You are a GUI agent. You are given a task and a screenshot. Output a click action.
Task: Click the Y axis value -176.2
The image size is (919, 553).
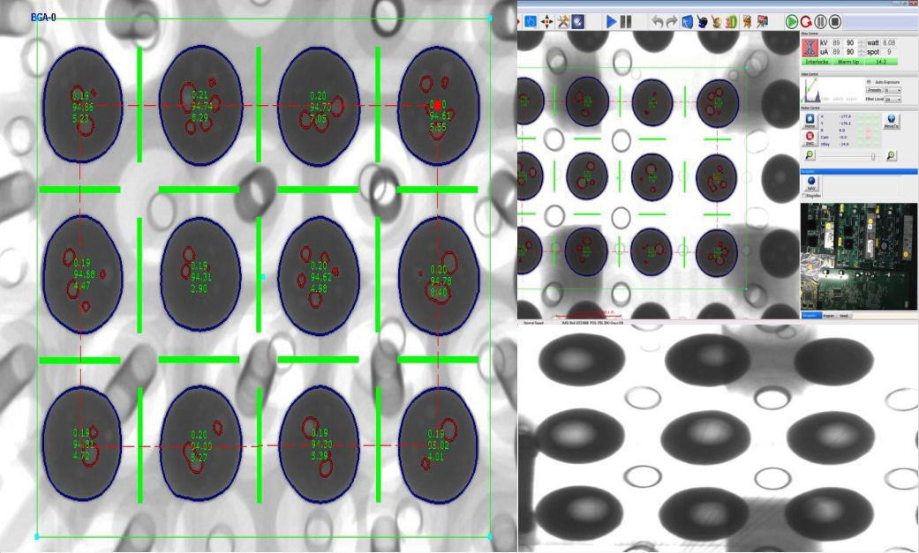[845, 123]
